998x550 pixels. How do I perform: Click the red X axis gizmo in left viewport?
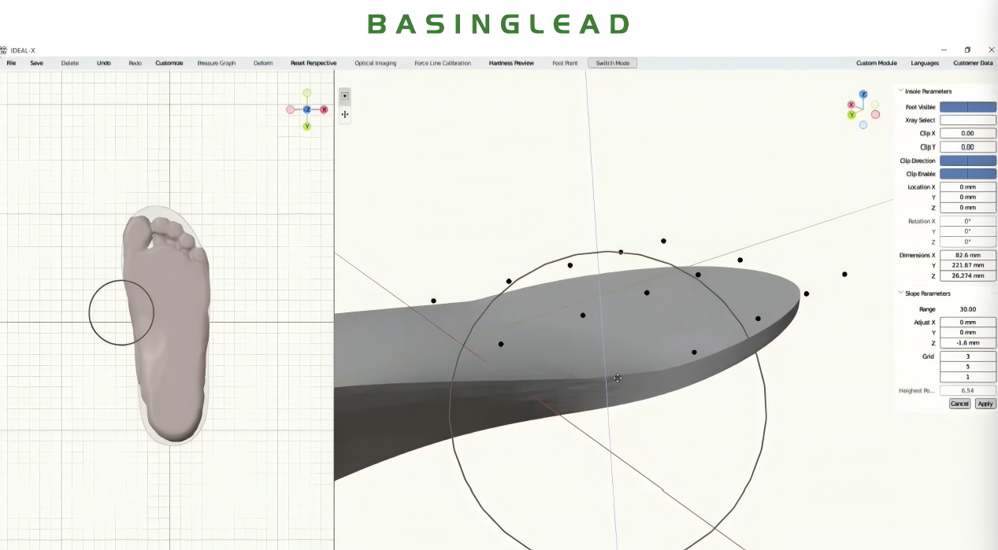point(324,110)
